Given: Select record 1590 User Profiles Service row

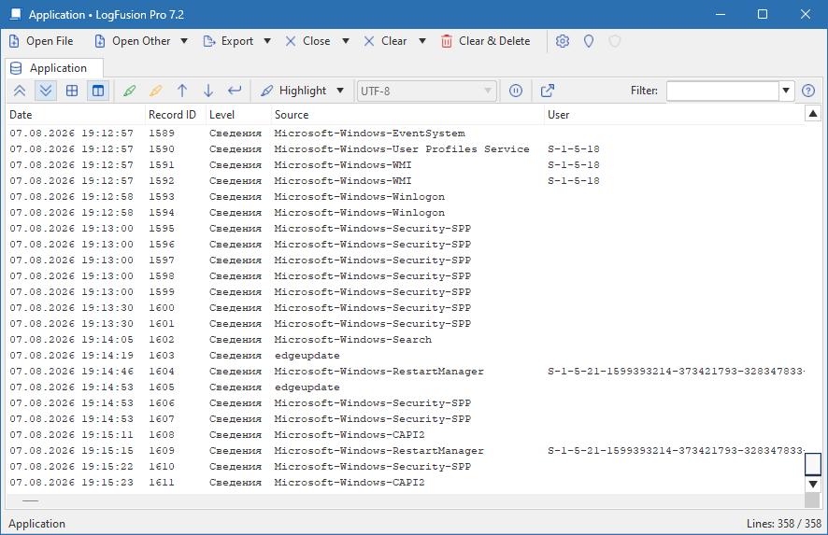Looking at the screenshot, I should [405, 149].
